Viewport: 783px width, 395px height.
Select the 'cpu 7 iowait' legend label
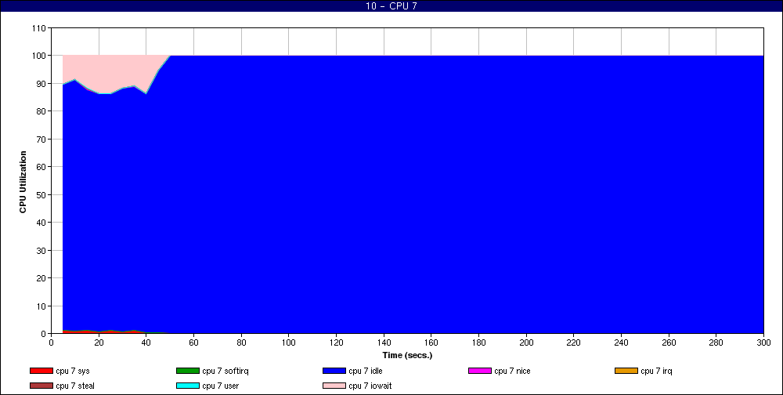pos(370,386)
